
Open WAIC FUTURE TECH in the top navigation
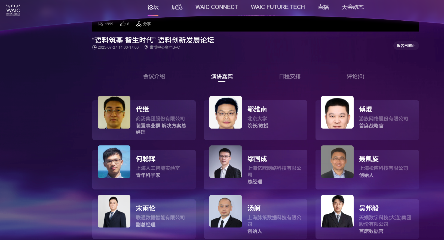(x=278, y=7)
